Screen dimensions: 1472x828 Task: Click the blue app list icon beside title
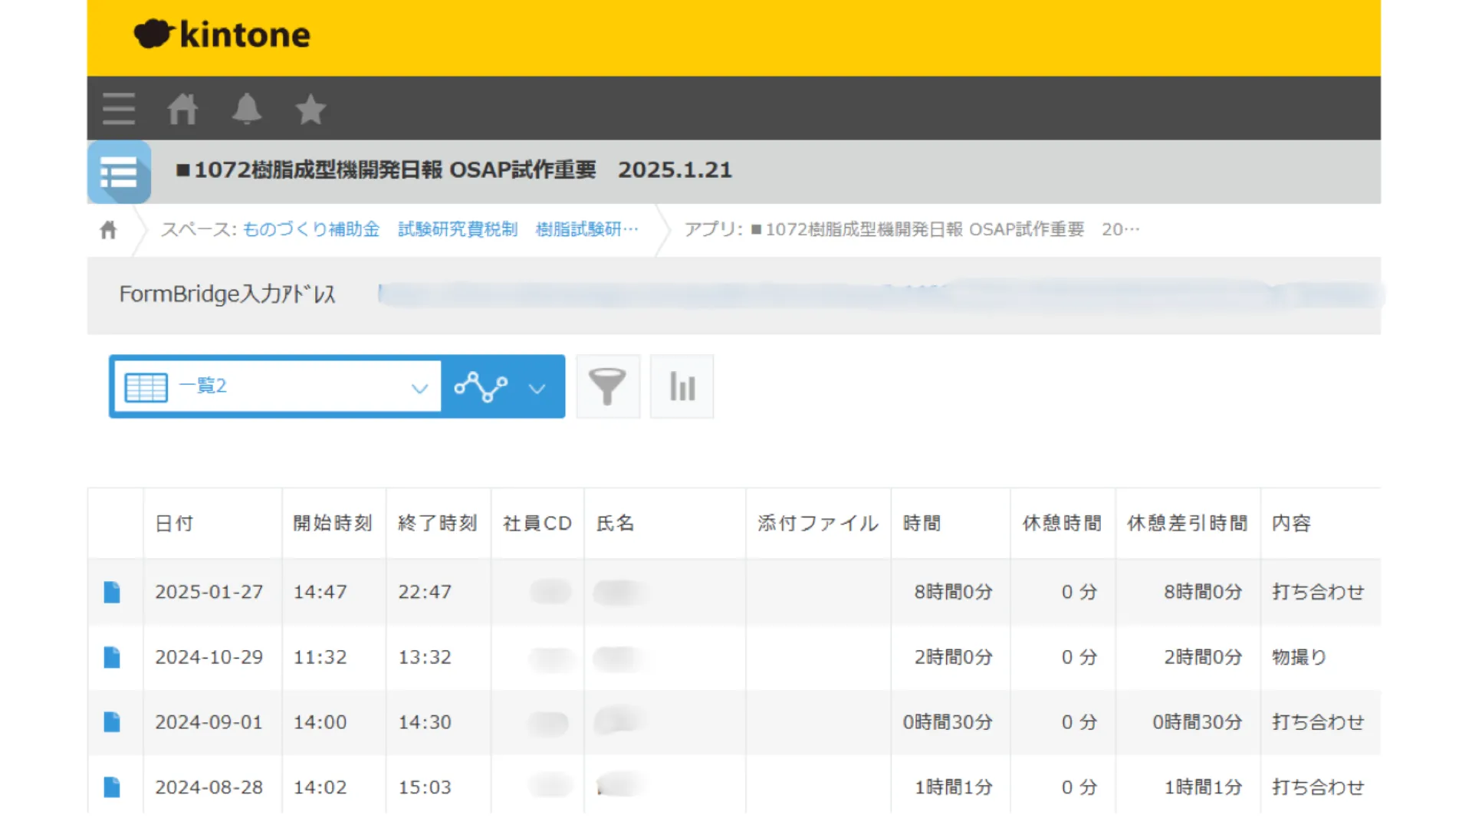(x=119, y=172)
